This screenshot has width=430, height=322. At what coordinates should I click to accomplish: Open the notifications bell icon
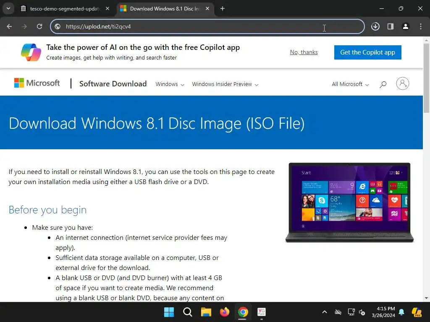coord(401,312)
